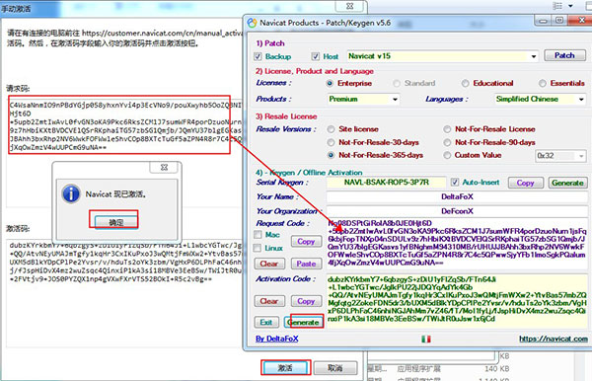Open the view options icon in background window

[558, 6]
